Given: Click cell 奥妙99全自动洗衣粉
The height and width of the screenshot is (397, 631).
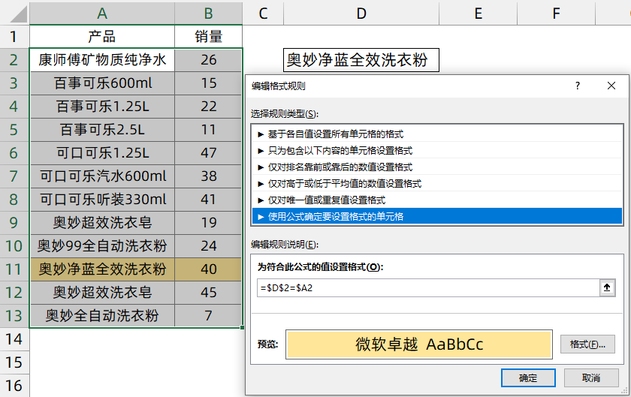Looking at the screenshot, I should (102, 245).
